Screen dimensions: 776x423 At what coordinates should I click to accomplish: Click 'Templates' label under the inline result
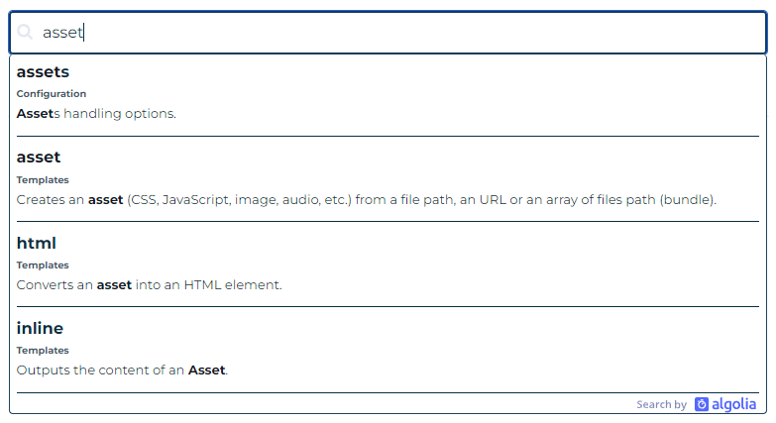coord(43,351)
